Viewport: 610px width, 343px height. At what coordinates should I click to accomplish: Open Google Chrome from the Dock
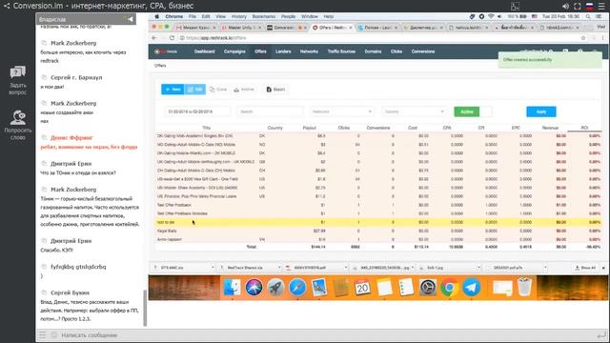(449, 288)
